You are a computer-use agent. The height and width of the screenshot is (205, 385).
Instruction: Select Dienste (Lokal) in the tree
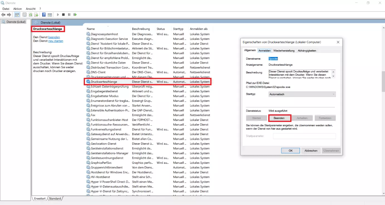click(14, 22)
